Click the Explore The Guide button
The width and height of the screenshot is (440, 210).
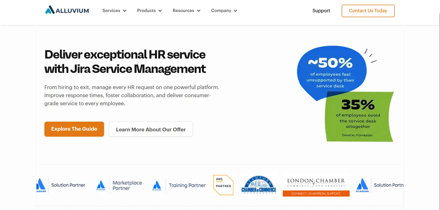click(74, 129)
